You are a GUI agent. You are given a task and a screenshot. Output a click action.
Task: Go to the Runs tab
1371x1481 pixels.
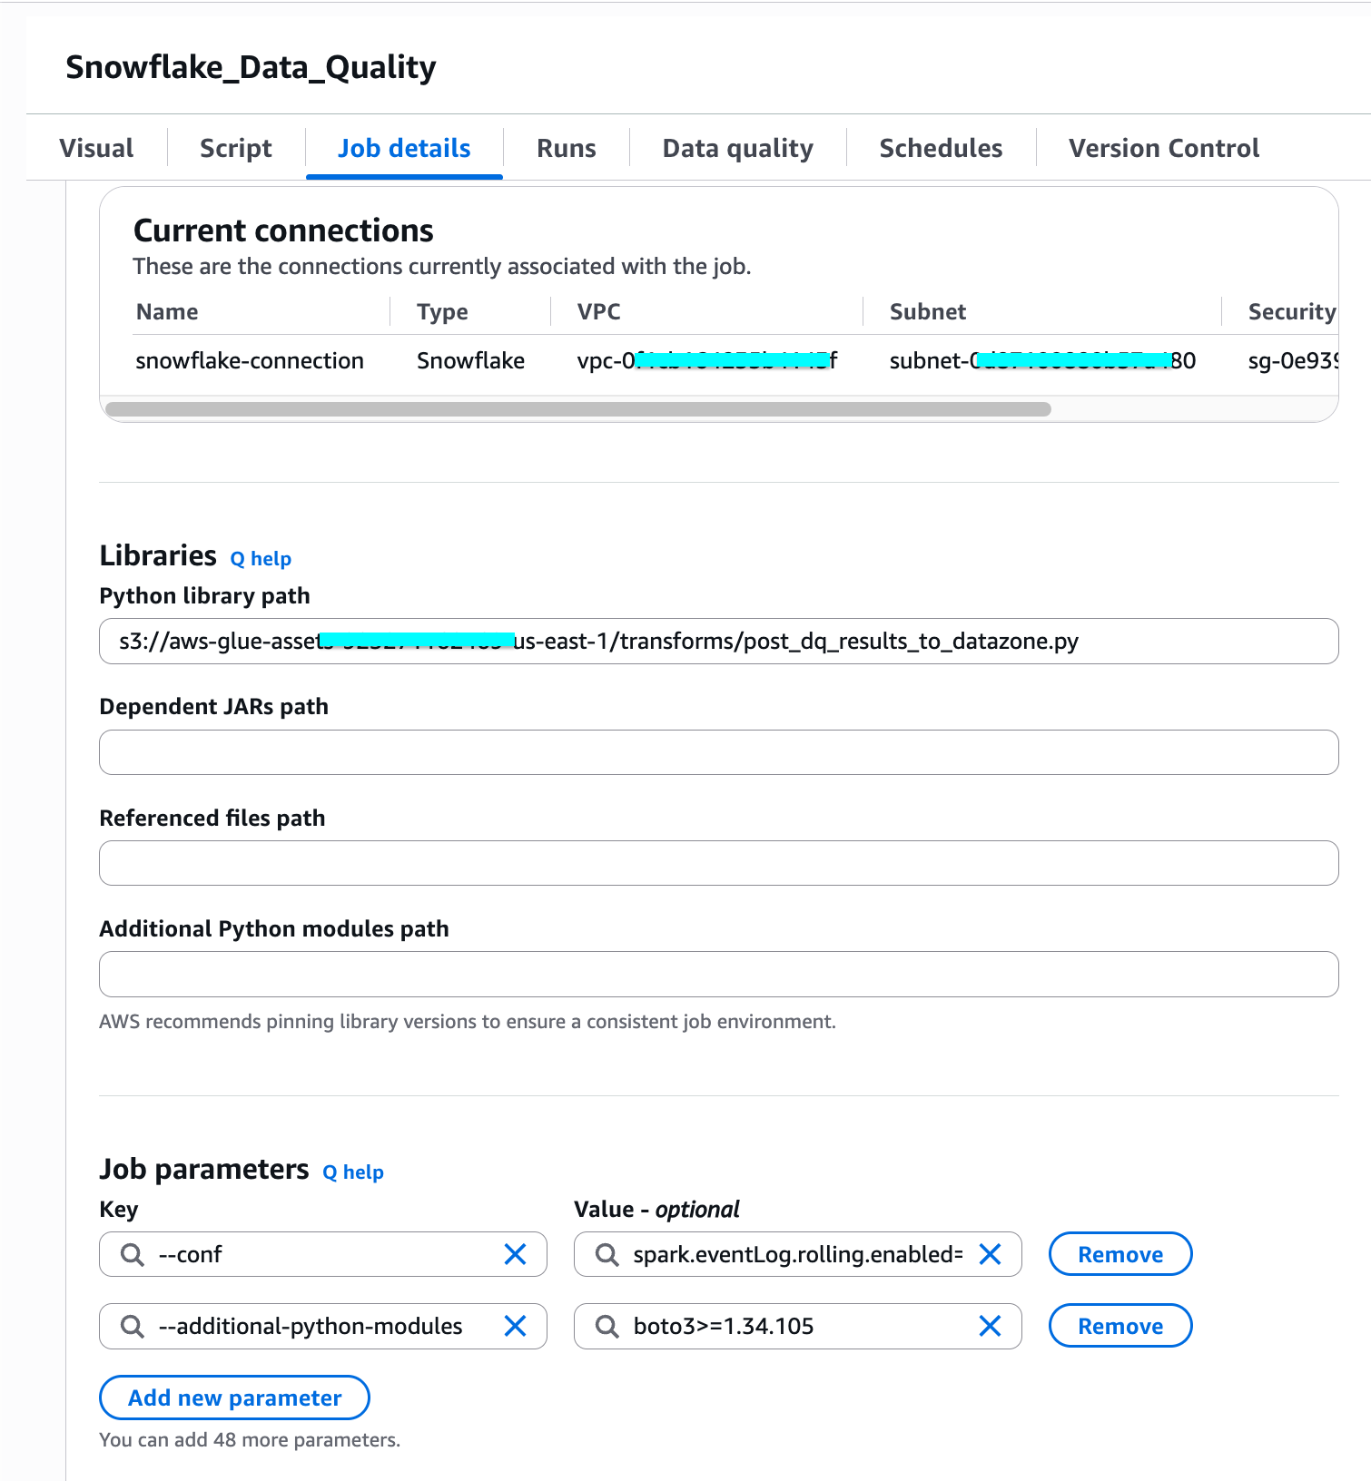click(x=566, y=148)
